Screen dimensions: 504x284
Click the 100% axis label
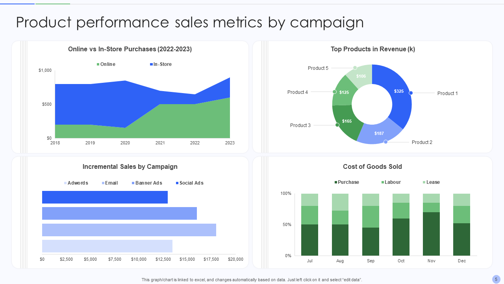click(x=286, y=194)
